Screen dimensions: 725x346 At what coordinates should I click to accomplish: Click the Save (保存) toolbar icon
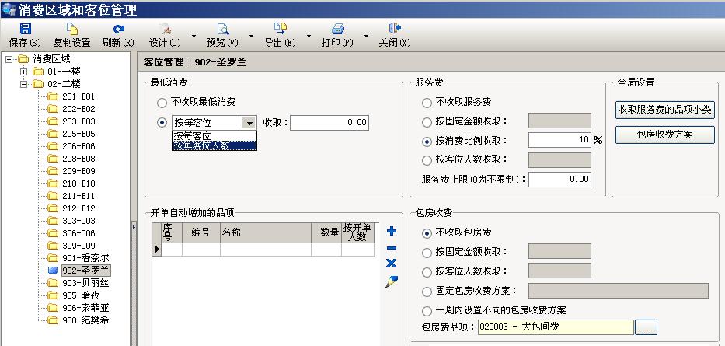(x=25, y=29)
